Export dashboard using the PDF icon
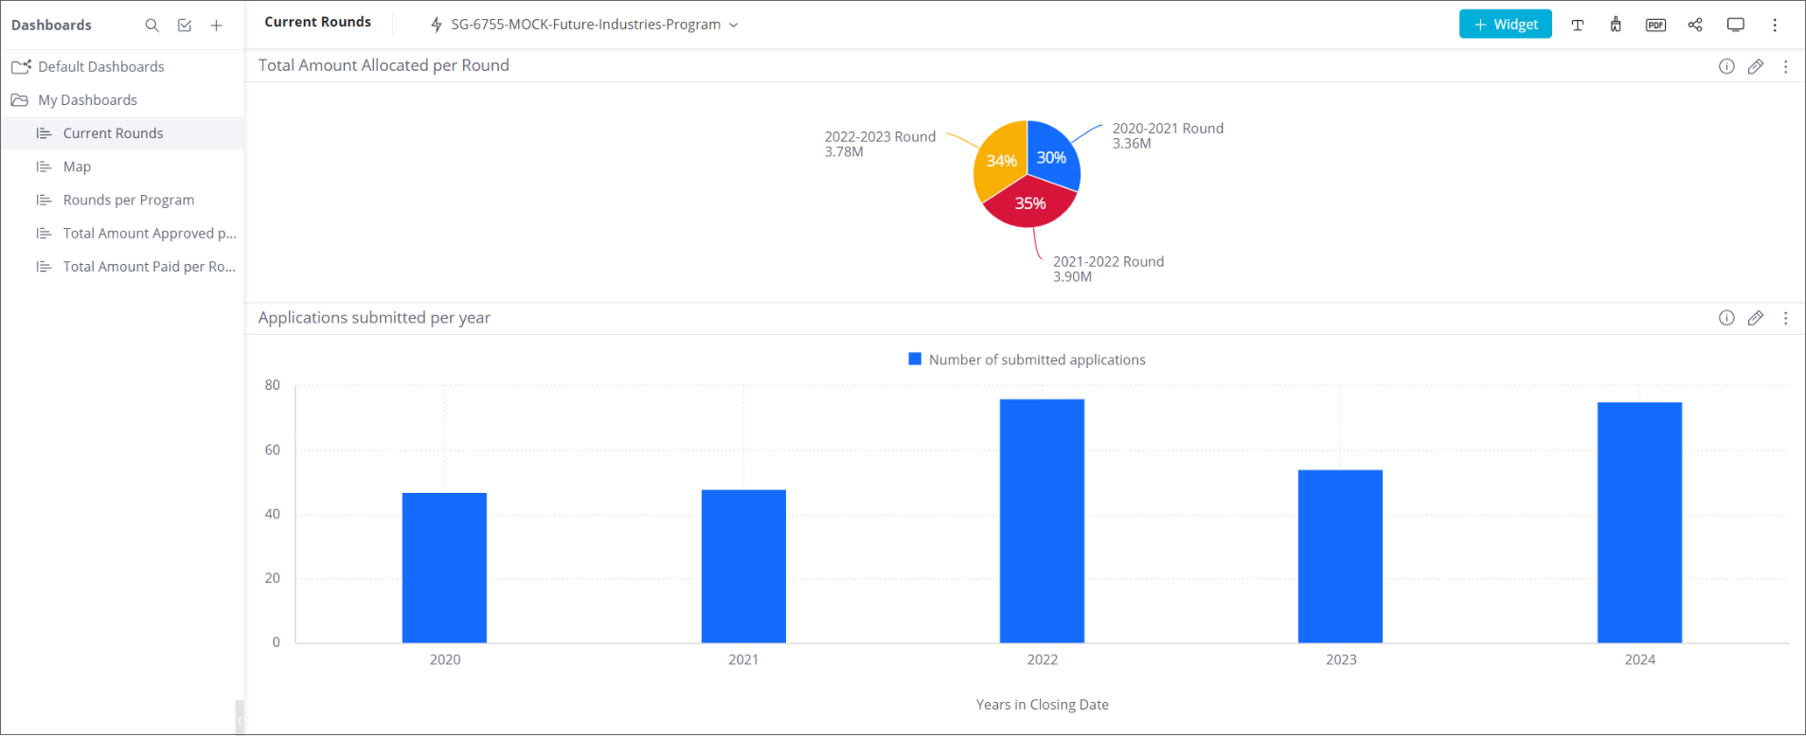This screenshot has height=736, width=1806. pyautogui.click(x=1655, y=26)
